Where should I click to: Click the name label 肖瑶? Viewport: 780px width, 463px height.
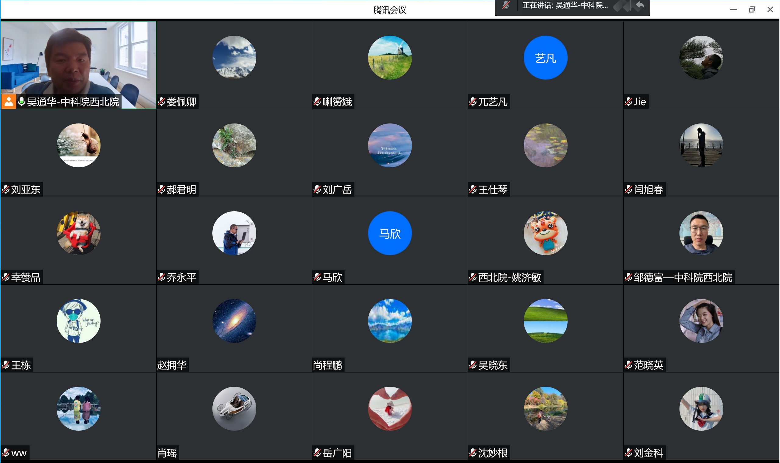point(167,453)
